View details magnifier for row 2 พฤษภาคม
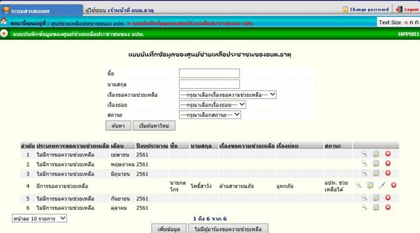The image size is (420, 233). [364, 163]
